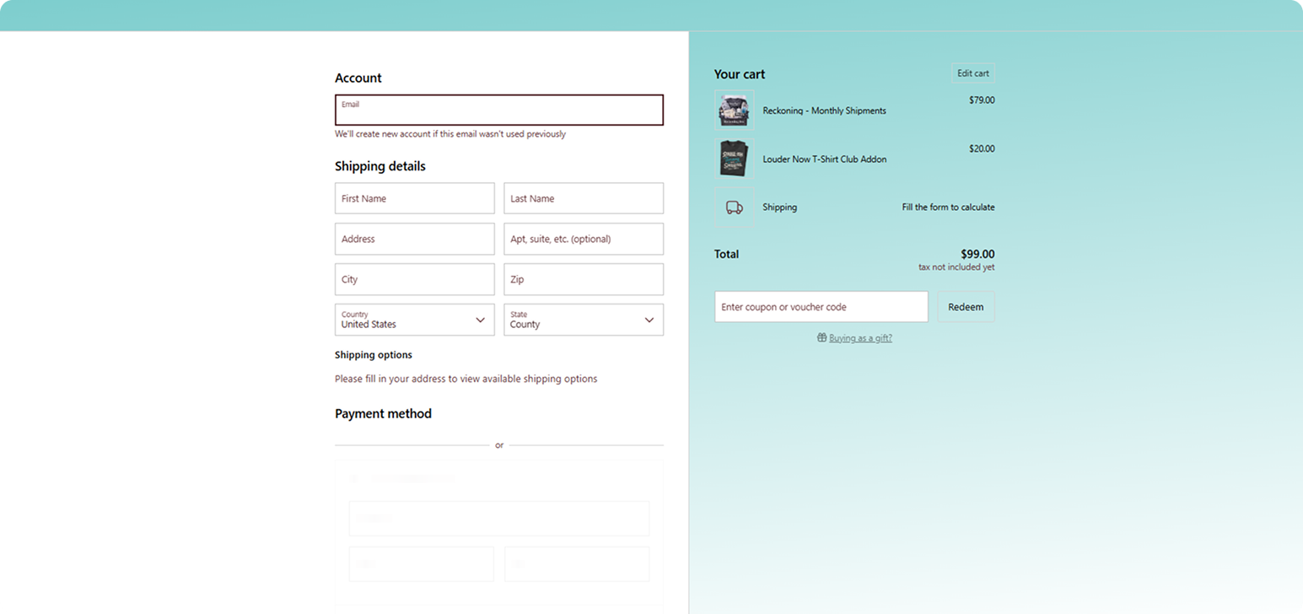
Task: Click the Last Name field
Action: point(584,198)
